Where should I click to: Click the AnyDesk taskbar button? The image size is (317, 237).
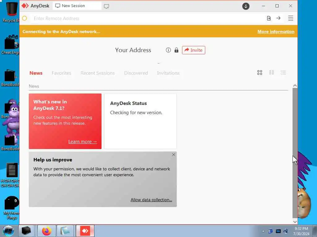(x=85, y=231)
